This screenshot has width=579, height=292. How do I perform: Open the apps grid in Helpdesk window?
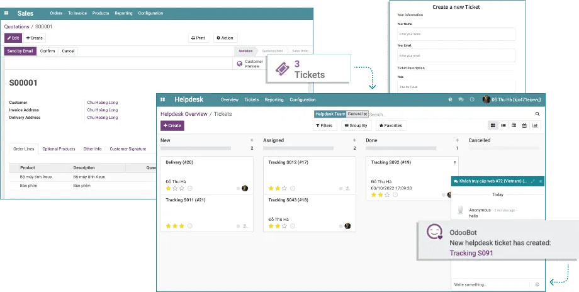(163, 99)
